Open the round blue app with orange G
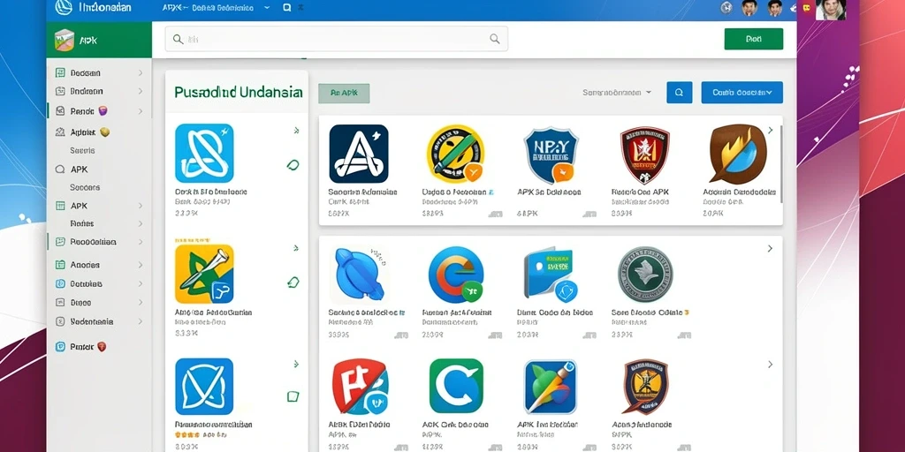905x452 pixels. [456, 275]
